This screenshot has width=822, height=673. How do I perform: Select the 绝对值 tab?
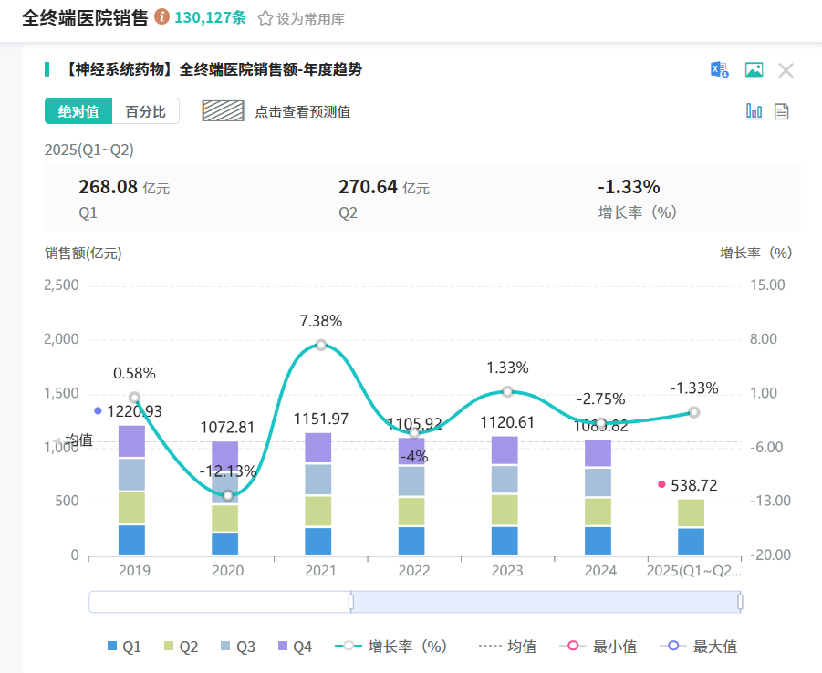[x=78, y=111]
